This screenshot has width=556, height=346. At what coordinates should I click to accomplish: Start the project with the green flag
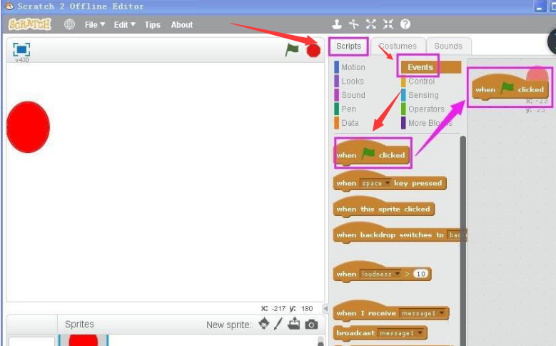click(x=292, y=50)
